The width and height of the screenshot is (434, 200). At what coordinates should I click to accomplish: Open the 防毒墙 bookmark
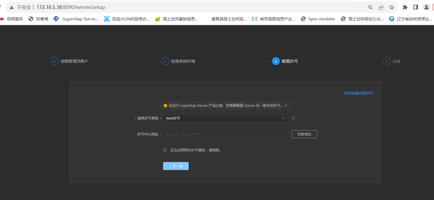[x=38, y=19]
